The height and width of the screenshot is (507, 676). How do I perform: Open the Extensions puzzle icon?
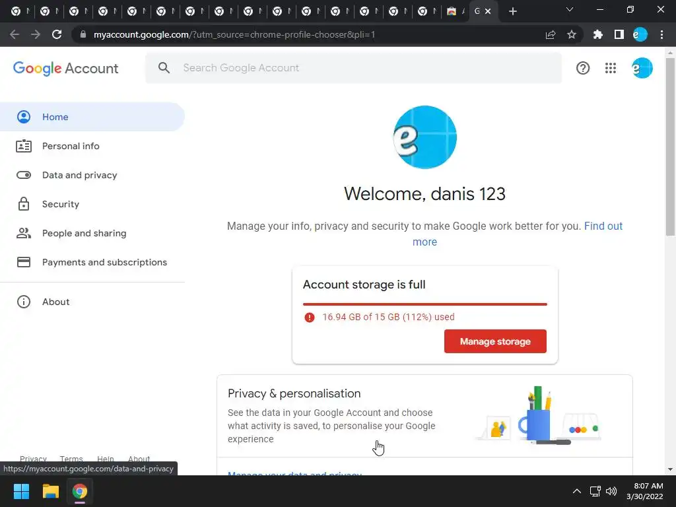[598, 34]
